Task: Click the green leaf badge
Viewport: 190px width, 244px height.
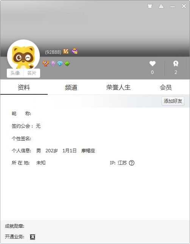Action: (x=67, y=64)
